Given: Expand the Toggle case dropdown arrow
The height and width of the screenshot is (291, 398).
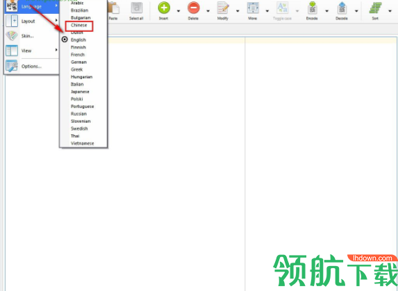Looking at the screenshot, I should (297, 11).
